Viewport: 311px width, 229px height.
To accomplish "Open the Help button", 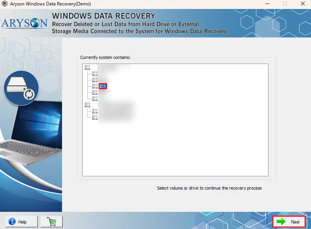I will [x=21, y=222].
